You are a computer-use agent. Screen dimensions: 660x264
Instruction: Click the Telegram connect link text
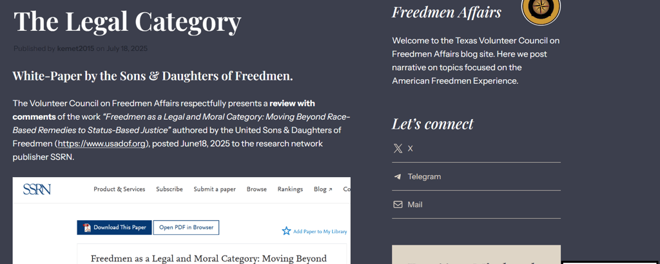coord(424,176)
